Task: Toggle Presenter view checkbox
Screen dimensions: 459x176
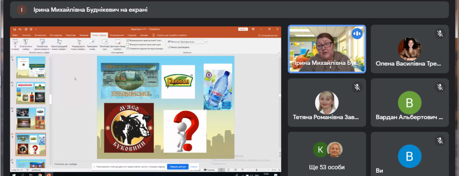Action: click(x=169, y=47)
